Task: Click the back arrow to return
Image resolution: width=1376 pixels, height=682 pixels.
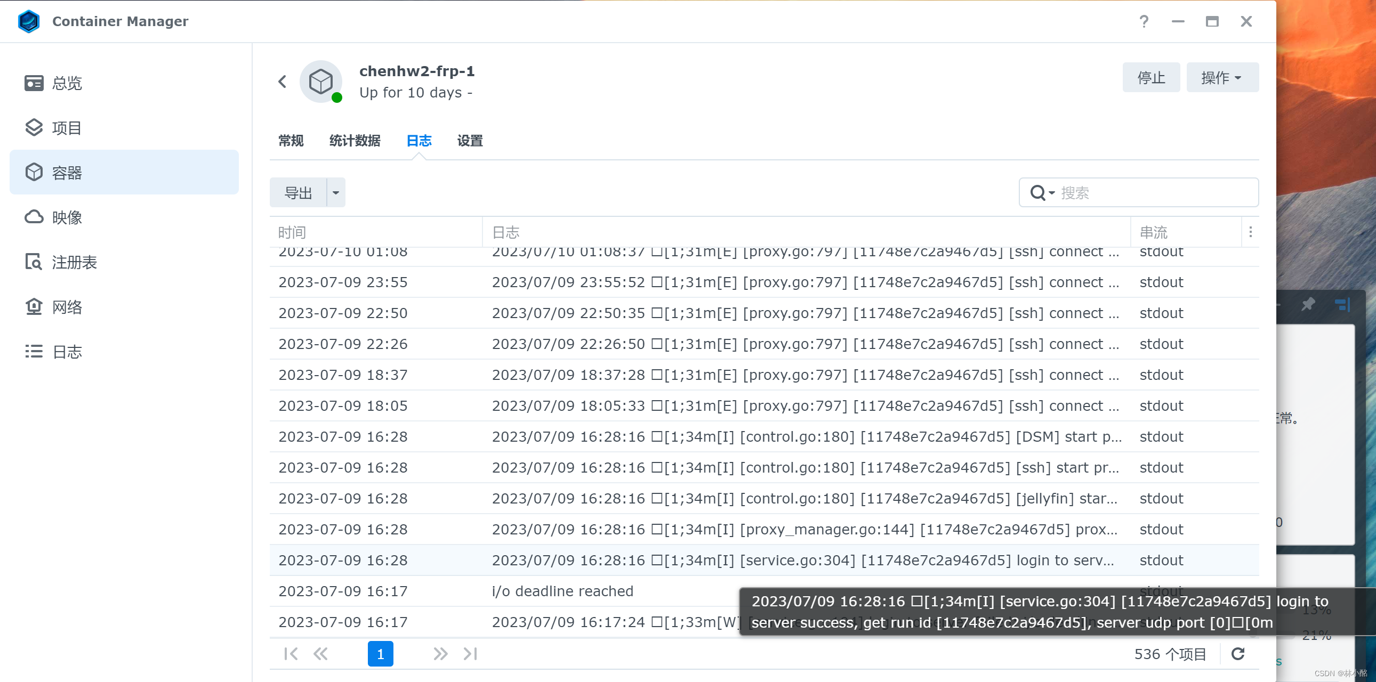Action: [x=281, y=80]
